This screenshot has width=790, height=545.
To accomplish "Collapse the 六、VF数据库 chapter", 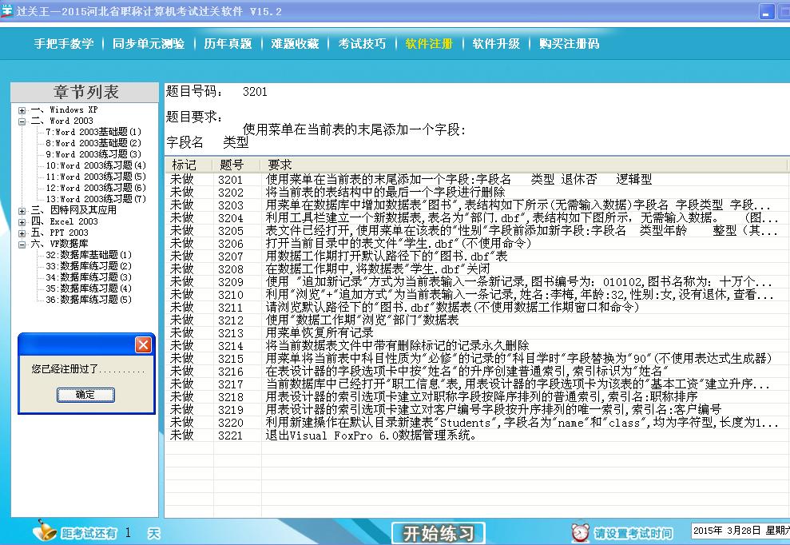I will [22, 245].
